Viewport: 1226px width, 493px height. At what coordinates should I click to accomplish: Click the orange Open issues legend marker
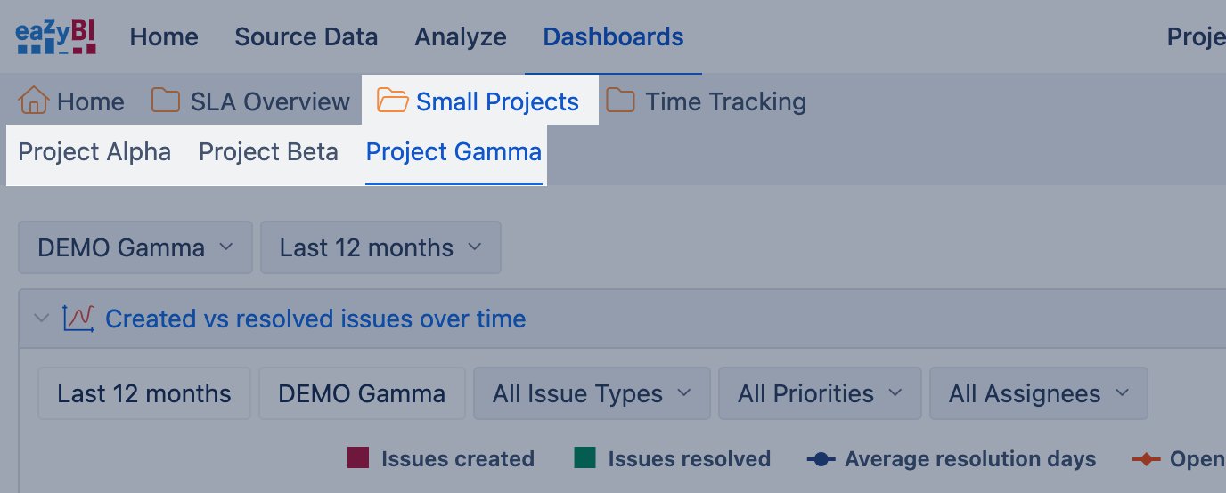(1146, 459)
